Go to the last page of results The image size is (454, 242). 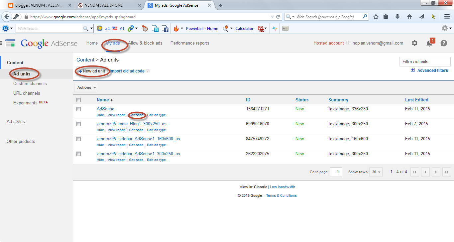coord(446,172)
